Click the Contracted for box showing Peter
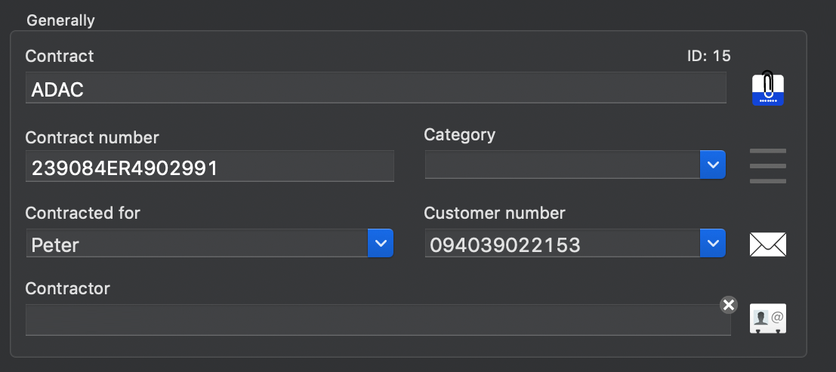This screenshot has width=836, height=372. pos(197,243)
